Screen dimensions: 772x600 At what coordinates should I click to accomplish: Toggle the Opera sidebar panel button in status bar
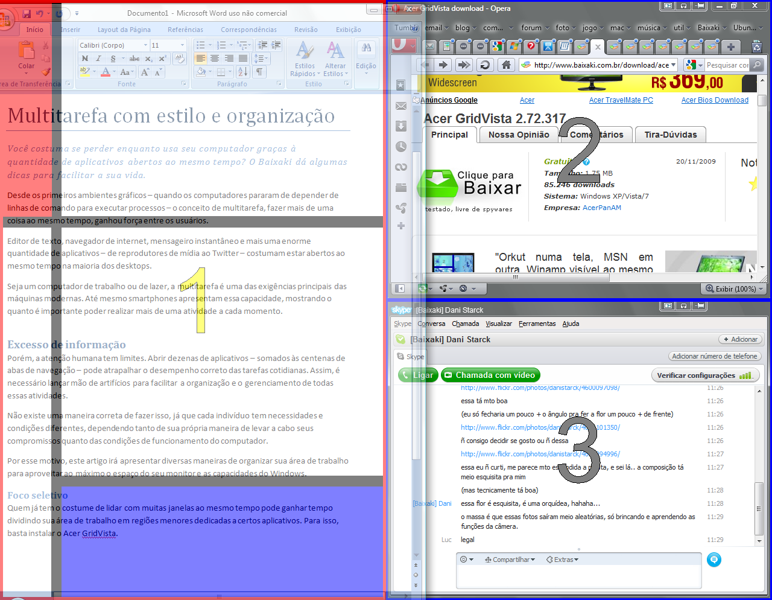coord(400,289)
